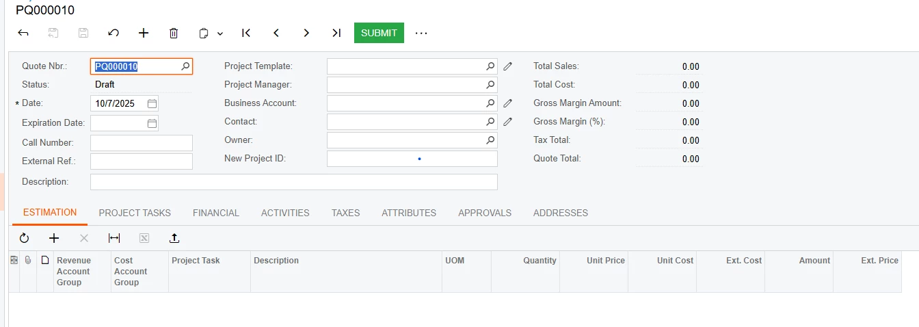Switch to the FINANCIAL tab
This screenshot has height=327, width=919.
216,213
